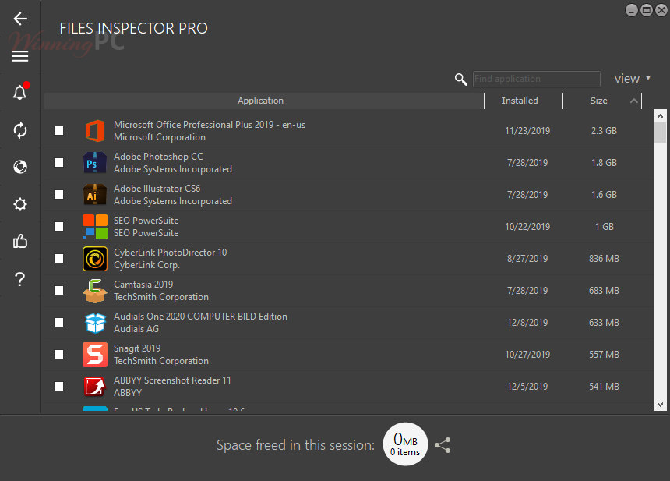The height and width of the screenshot is (481, 670).
Task: Click the CyberLink PhotoDirector icon
Action: [95, 259]
